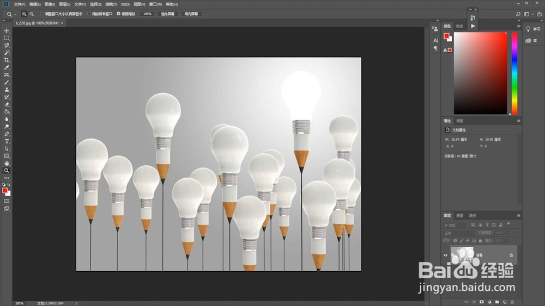Open the search icon at top right
This screenshot has height=306, width=545.
coord(518,14)
